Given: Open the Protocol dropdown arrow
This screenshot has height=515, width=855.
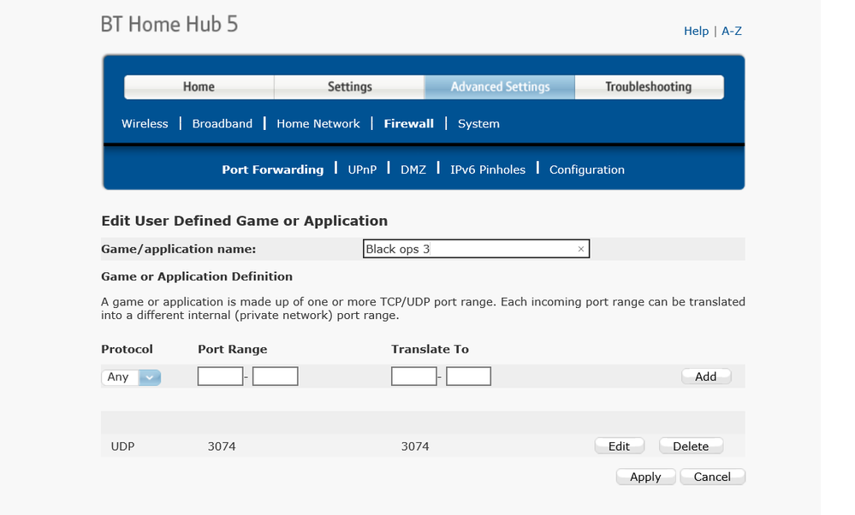Looking at the screenshot, I should pos(150,377).
